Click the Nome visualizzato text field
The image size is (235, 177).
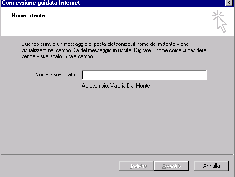point(144,75)
